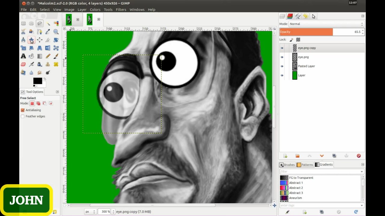
Task: Hide the eye.png copy layer
Action: click(x=282, y=48)
